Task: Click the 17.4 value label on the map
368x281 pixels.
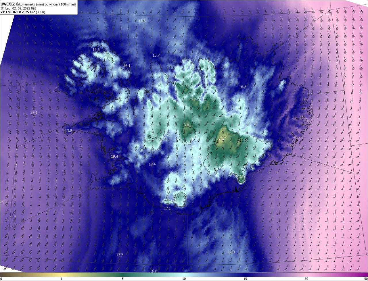Action: [152, 164]
